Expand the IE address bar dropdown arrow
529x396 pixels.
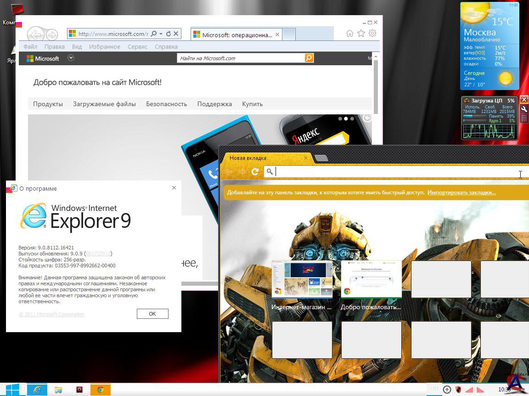(x=161, y=34)
